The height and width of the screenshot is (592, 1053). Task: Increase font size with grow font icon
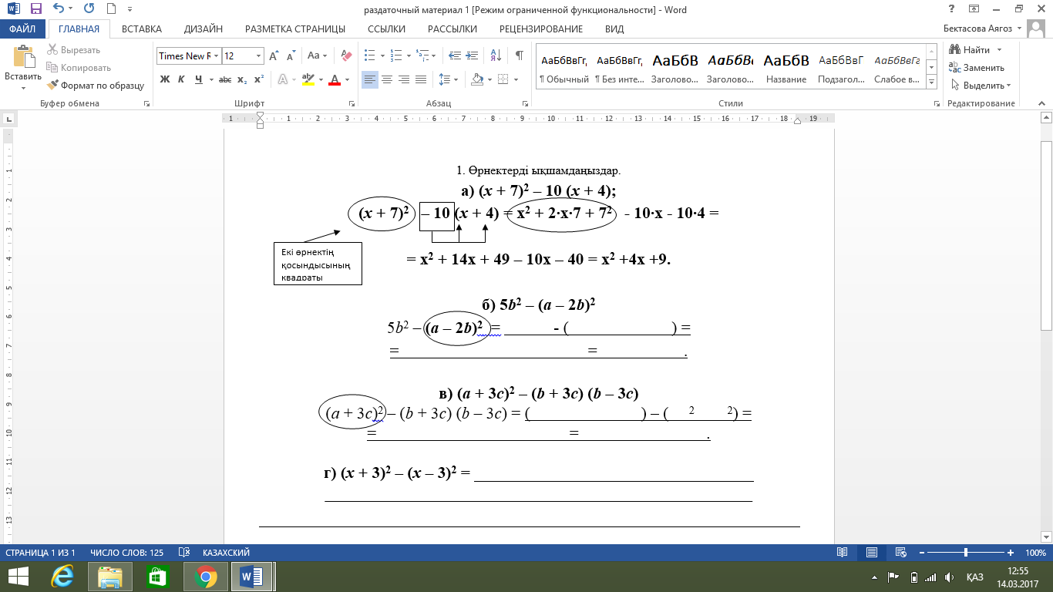click(x=274, y=55)
